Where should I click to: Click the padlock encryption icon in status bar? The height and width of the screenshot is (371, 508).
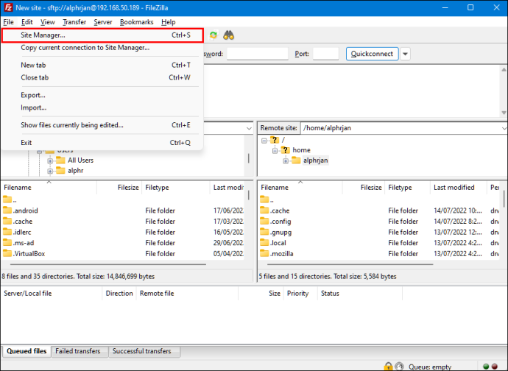(x=388, y=367)
